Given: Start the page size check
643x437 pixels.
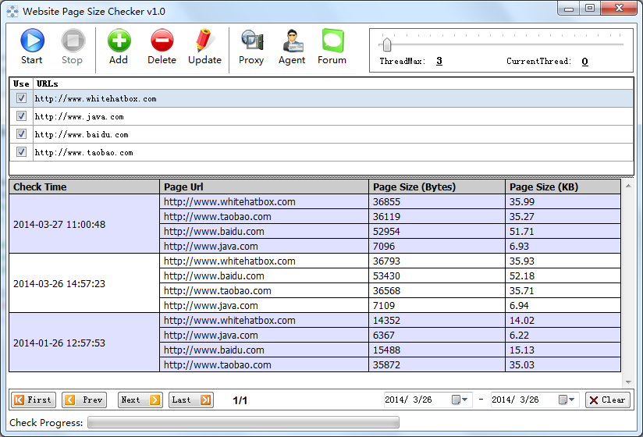Looking at the screenshot, I should (32, 47).
